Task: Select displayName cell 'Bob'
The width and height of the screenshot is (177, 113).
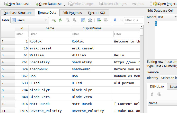Action: tap(92, 76)
